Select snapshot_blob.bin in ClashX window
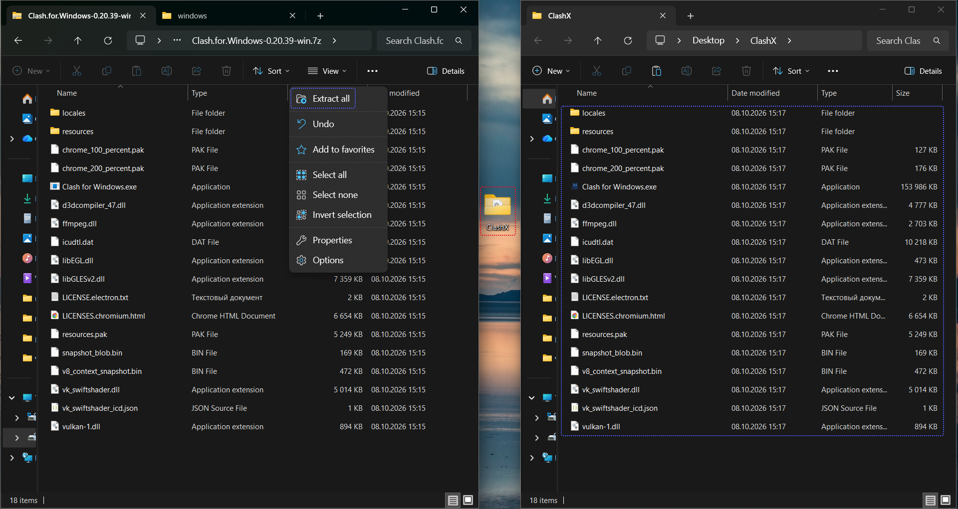 click(x=753, y=353)
